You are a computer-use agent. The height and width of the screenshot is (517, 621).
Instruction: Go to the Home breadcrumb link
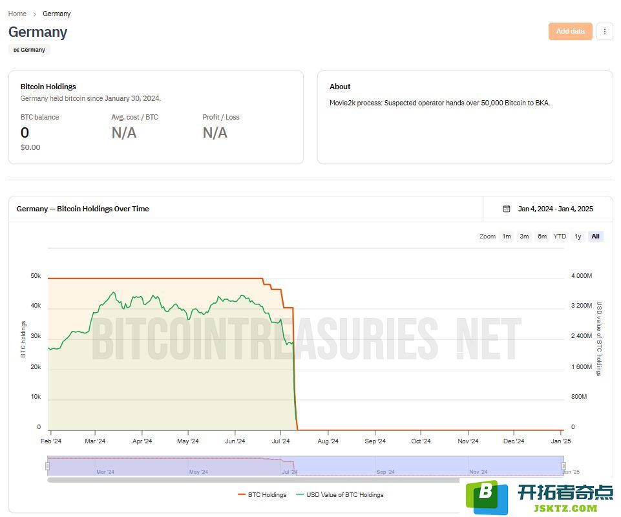click(17, 14)
